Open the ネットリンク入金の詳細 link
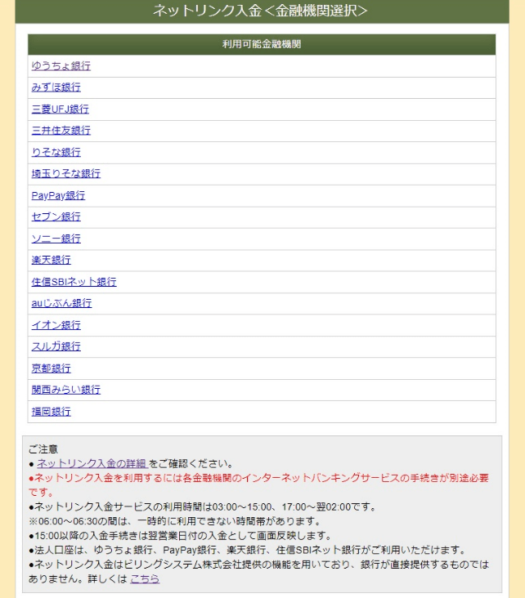The image size is (525, 598). coord(92,463)
